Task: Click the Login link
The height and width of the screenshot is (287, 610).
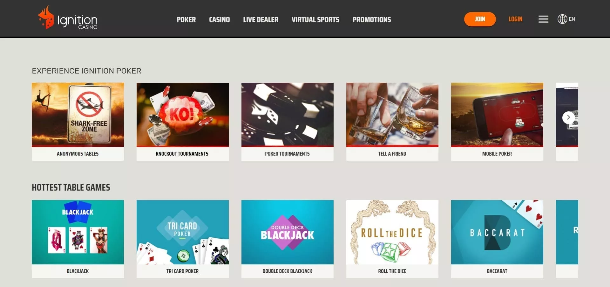Action: pyautogui.click(x=515, y=19)
